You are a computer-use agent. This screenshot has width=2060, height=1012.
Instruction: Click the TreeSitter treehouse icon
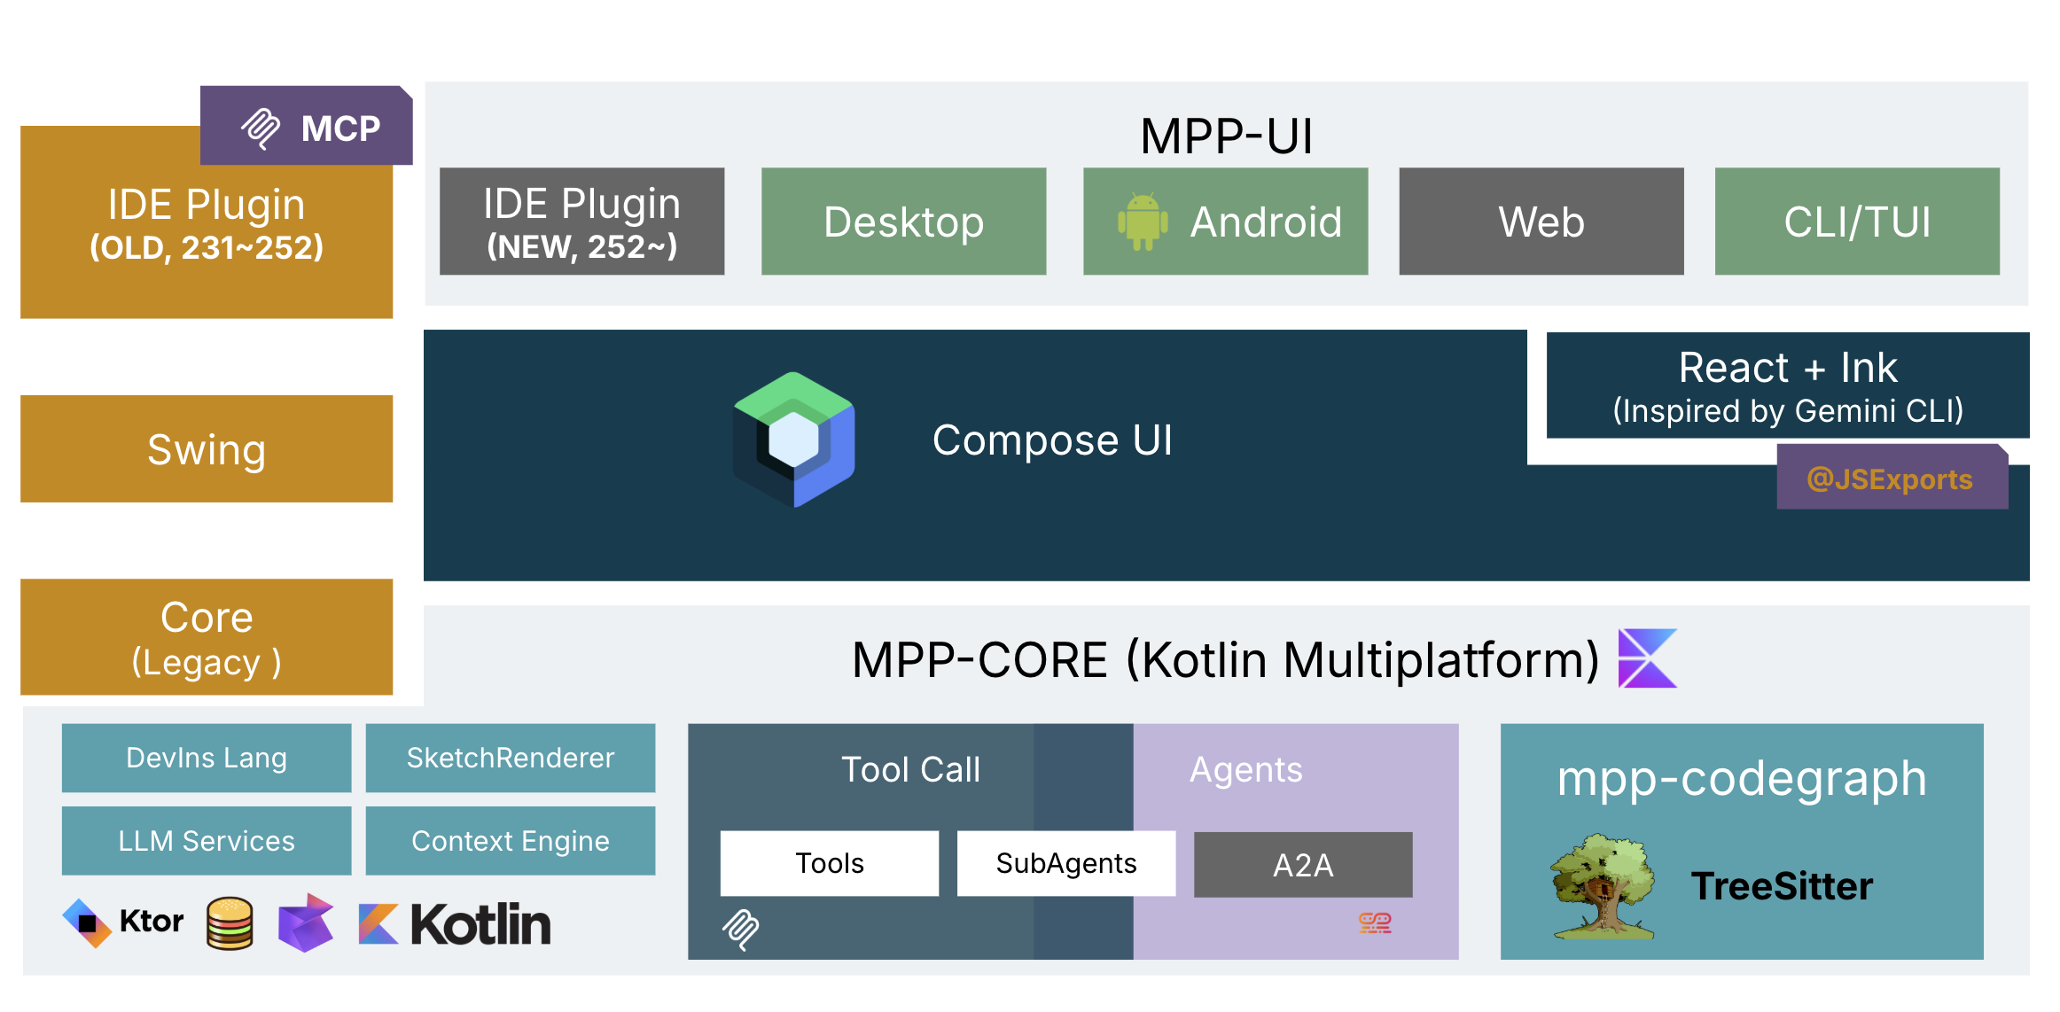[1603, 885]
